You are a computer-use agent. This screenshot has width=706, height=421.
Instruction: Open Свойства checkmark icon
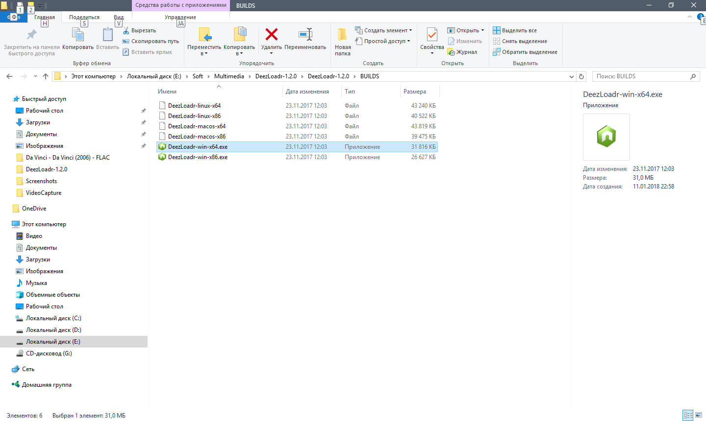tap(432, 35)
